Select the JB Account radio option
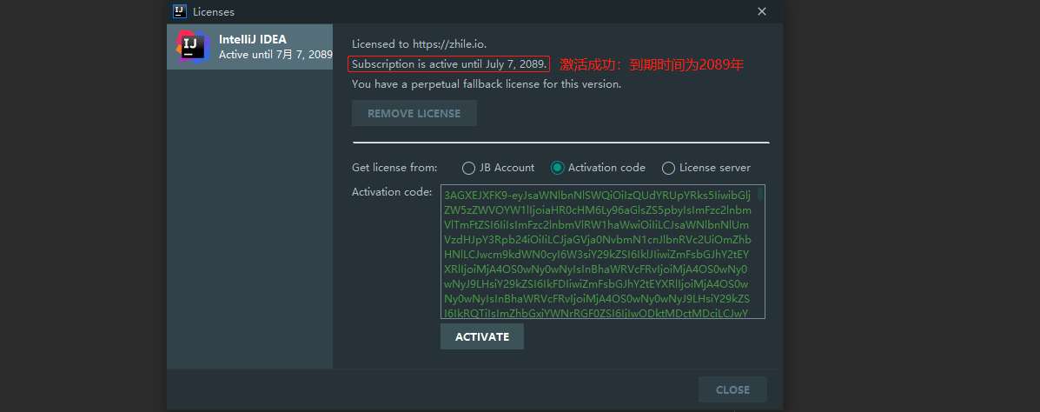 point(469,168)
